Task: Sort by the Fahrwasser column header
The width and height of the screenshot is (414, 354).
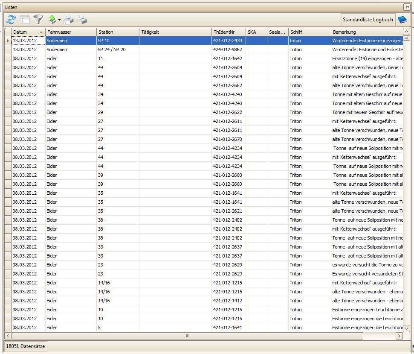Action: point(71,32)
